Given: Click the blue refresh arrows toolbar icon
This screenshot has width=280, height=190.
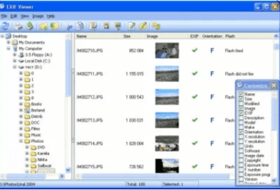Looking at the screenshot, I should tap(5, 26).
